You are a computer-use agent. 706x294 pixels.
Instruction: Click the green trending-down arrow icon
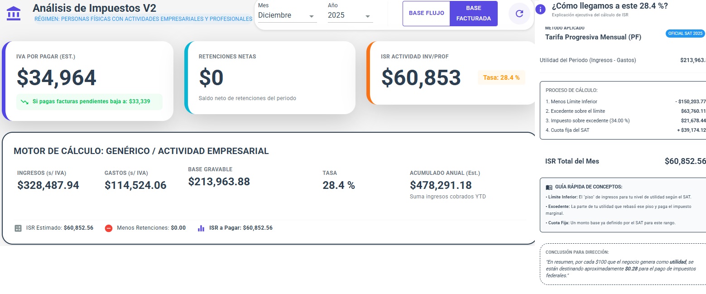click(x=25, y=102)
